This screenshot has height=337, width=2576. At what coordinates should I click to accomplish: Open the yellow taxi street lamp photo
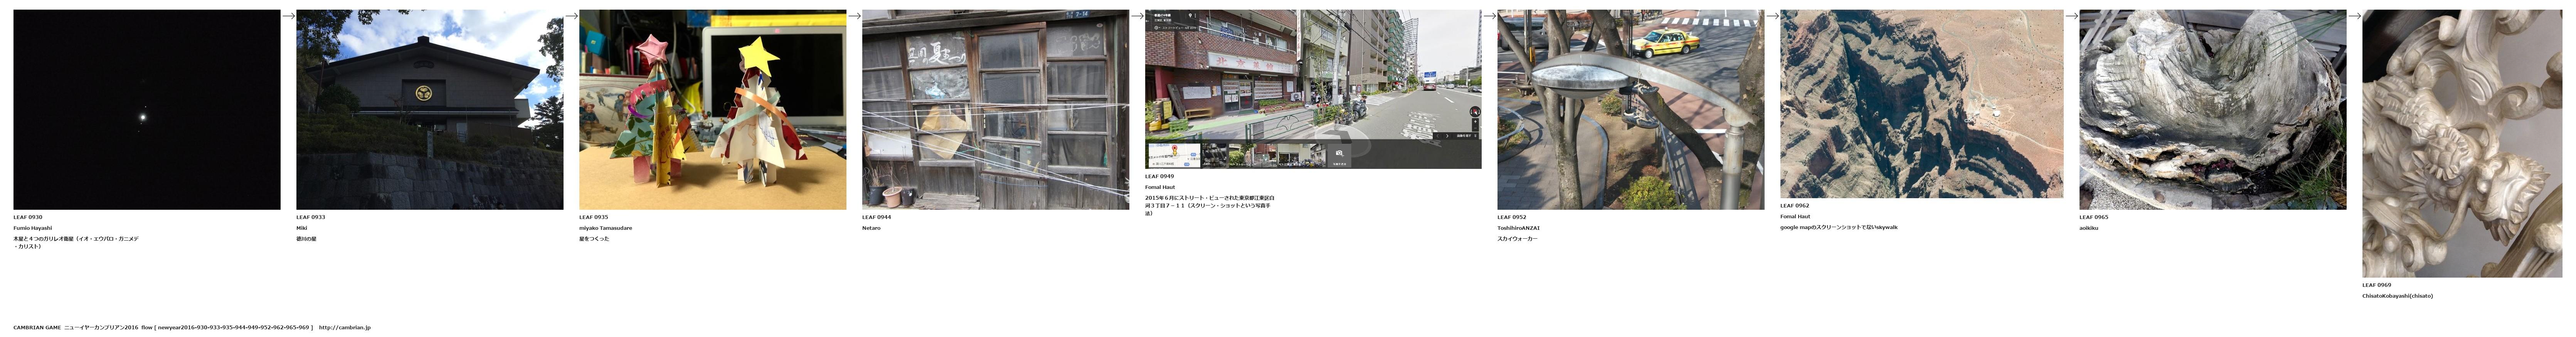point(1630,110)
